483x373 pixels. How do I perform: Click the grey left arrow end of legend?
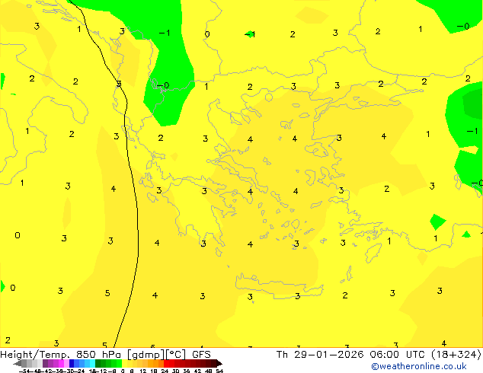18,363
